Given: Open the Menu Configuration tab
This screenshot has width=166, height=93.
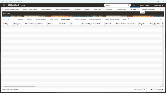Looking at the screenshot, I should (x=63, y=10).
